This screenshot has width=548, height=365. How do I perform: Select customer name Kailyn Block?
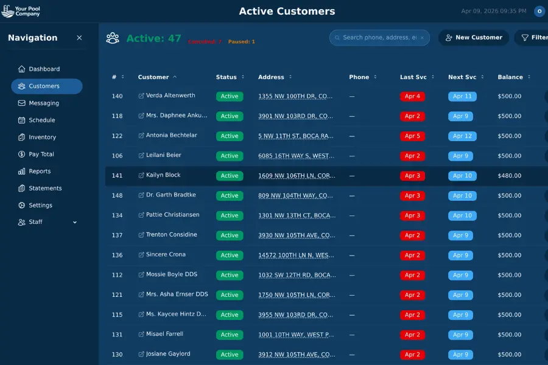point(163,175)
